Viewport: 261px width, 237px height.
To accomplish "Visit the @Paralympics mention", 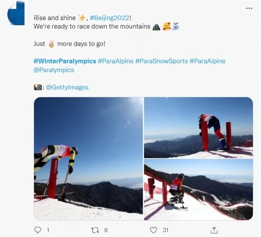I will pyautogui.click(x=54, y=70).
